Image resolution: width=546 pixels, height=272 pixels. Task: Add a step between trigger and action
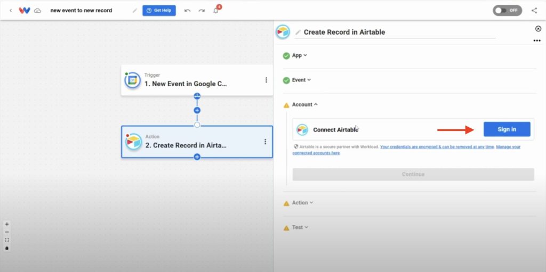tap(197, 111)
